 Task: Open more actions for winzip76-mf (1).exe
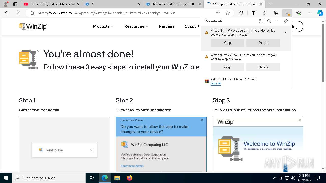(x=285, y=33)
